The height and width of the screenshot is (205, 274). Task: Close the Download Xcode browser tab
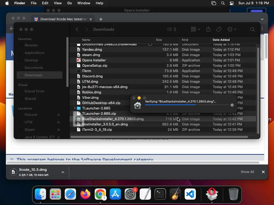click(x=91, y=19)
